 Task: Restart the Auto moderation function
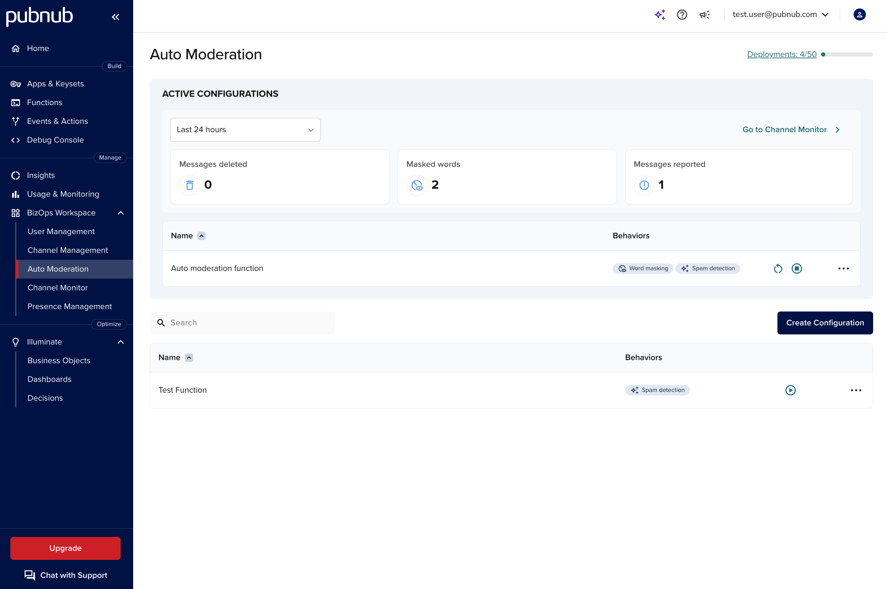778,268
